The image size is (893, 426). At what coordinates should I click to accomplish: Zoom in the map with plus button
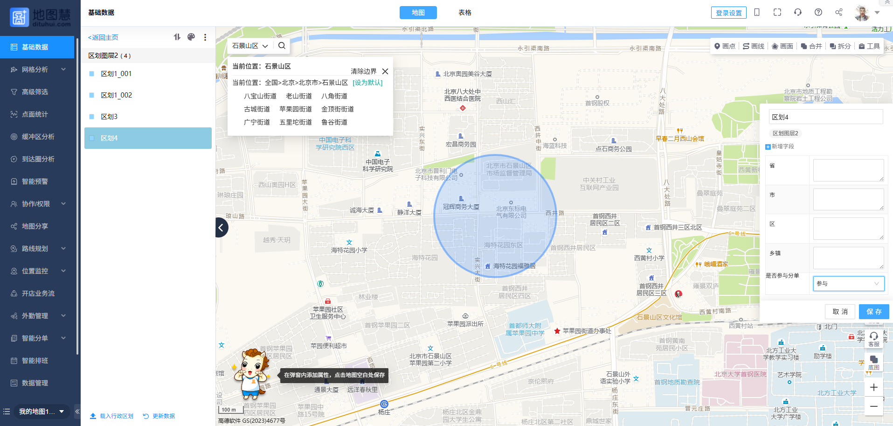click(874, 387)
